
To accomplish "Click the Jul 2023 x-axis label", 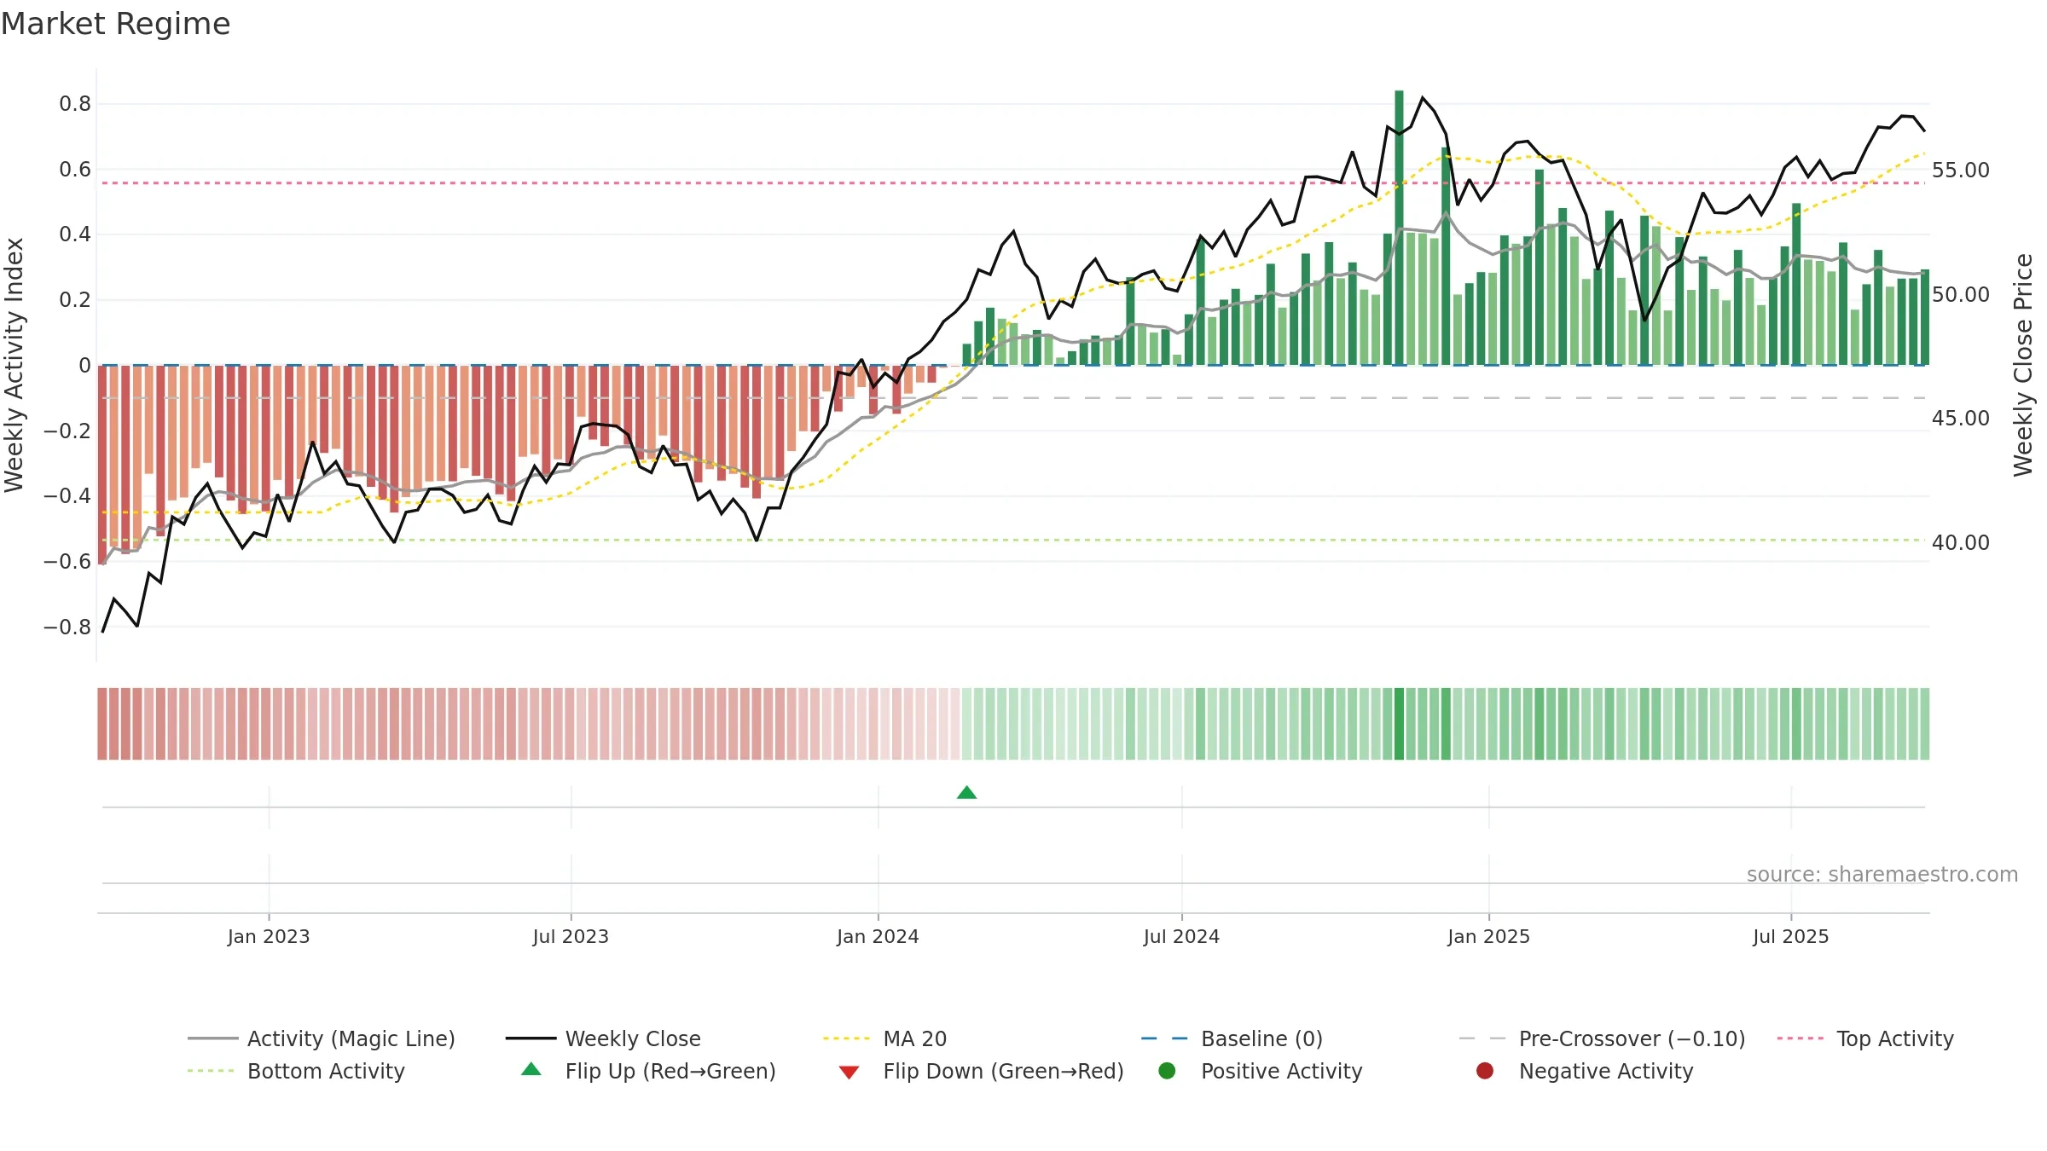I will [571, 936].
